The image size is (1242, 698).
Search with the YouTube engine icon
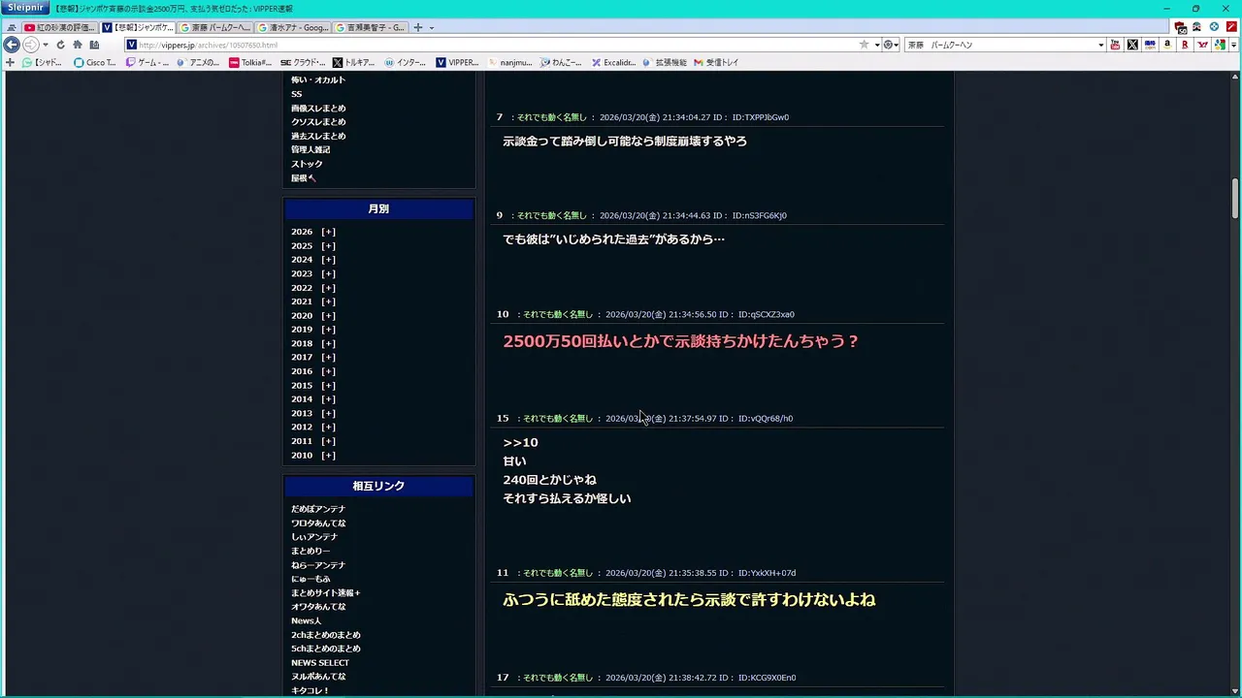[x=1115, y=45]
